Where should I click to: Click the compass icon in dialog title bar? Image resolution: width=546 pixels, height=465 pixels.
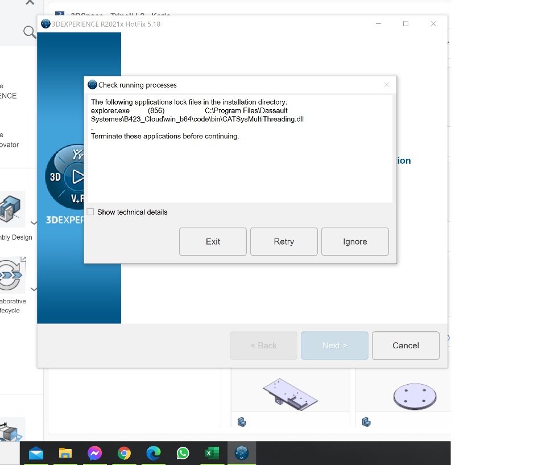[92, 85]
